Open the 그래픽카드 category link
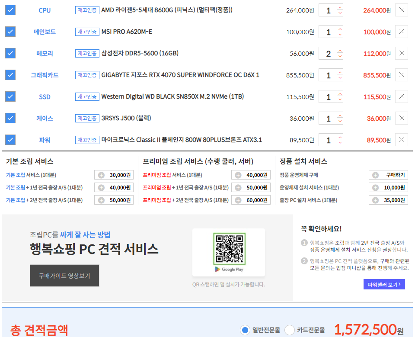This screenshot has height=337, width=415. (45, 75)
